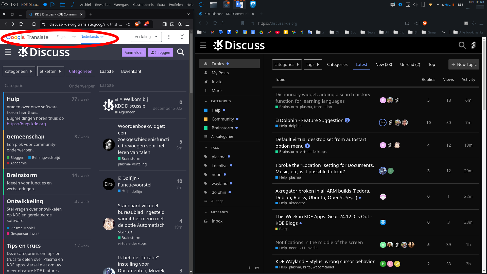
Task: Expand system tray hidden icons arrow
Action: click(x=438, y=5)
